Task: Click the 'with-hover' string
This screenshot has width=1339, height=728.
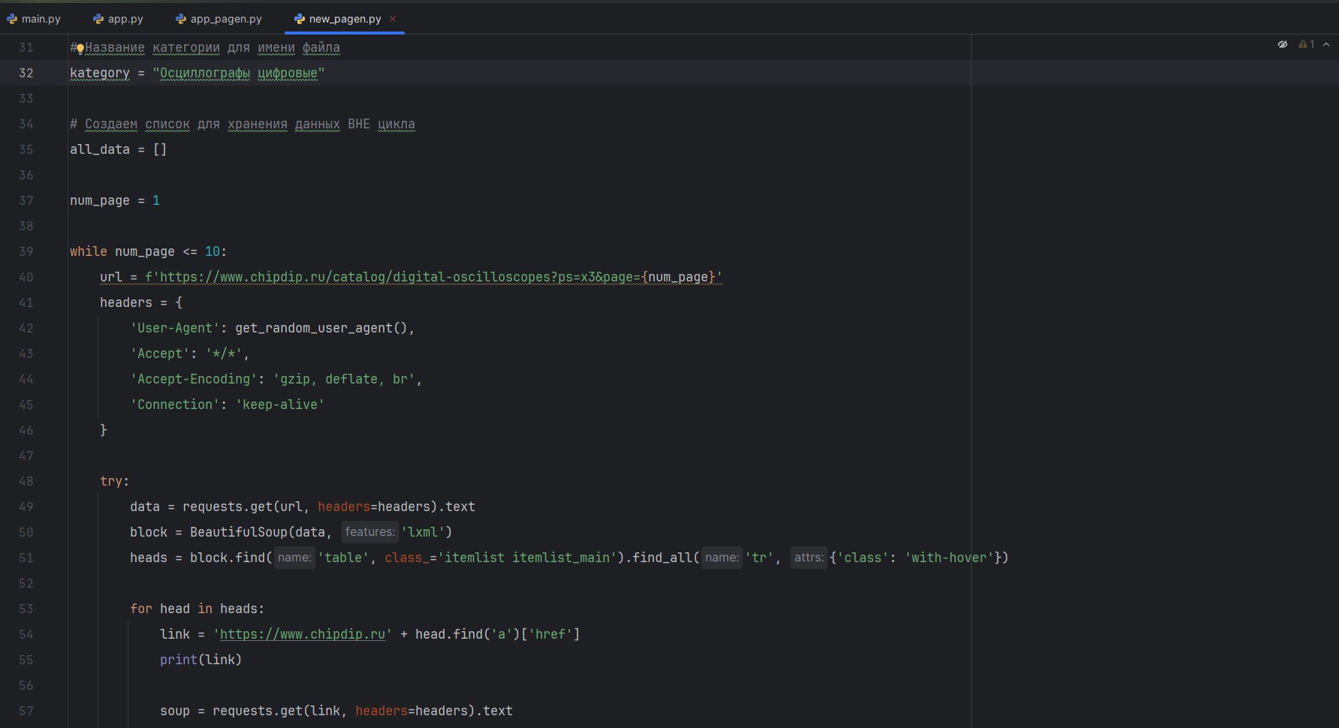Action: click(949, 558)
